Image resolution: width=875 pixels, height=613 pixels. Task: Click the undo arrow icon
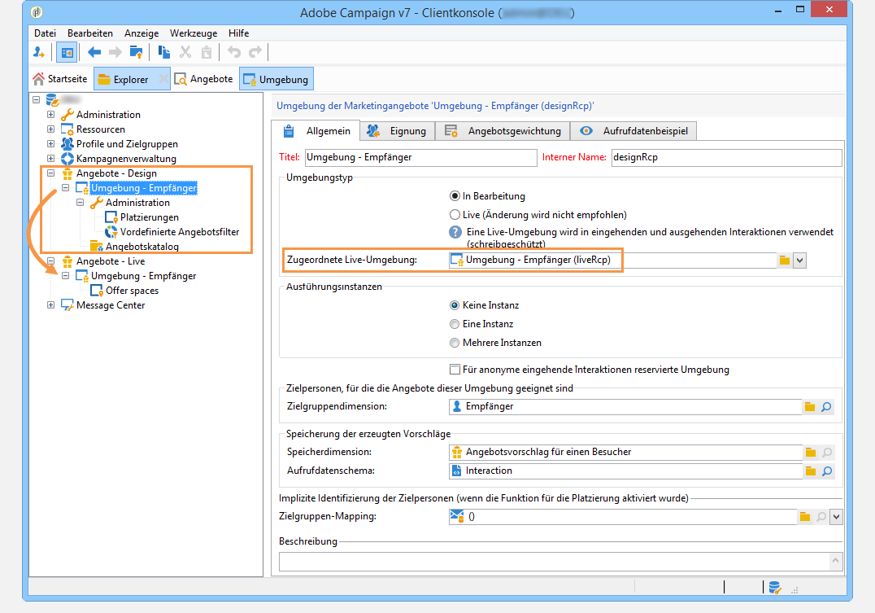[234, 53]
